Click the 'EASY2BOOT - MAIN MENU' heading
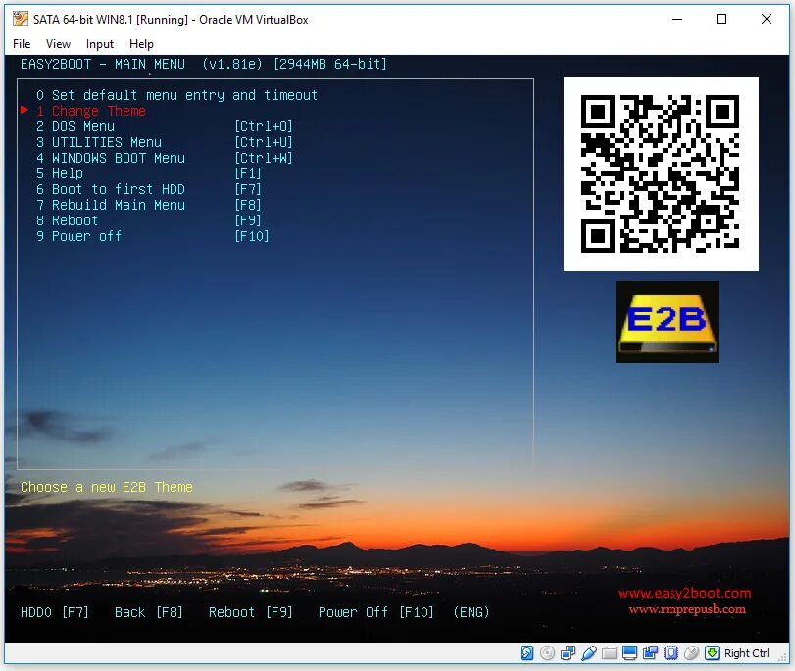The width and height of the screenshot is (795, 671). (103, 65)
